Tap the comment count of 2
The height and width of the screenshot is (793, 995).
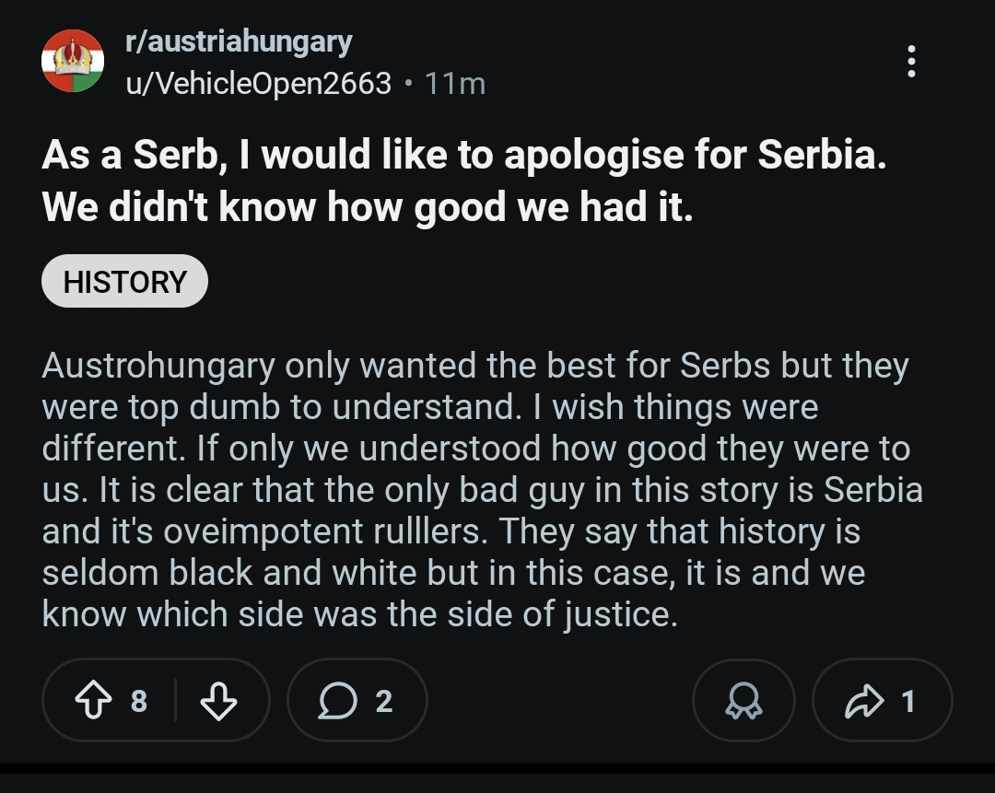pyautogui.click(x=384, y=702)
